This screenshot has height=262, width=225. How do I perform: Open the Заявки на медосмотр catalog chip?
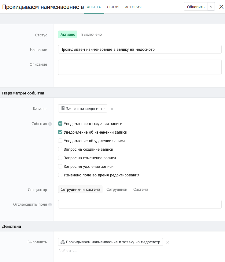pyautogui.click(x=85, y=109)
